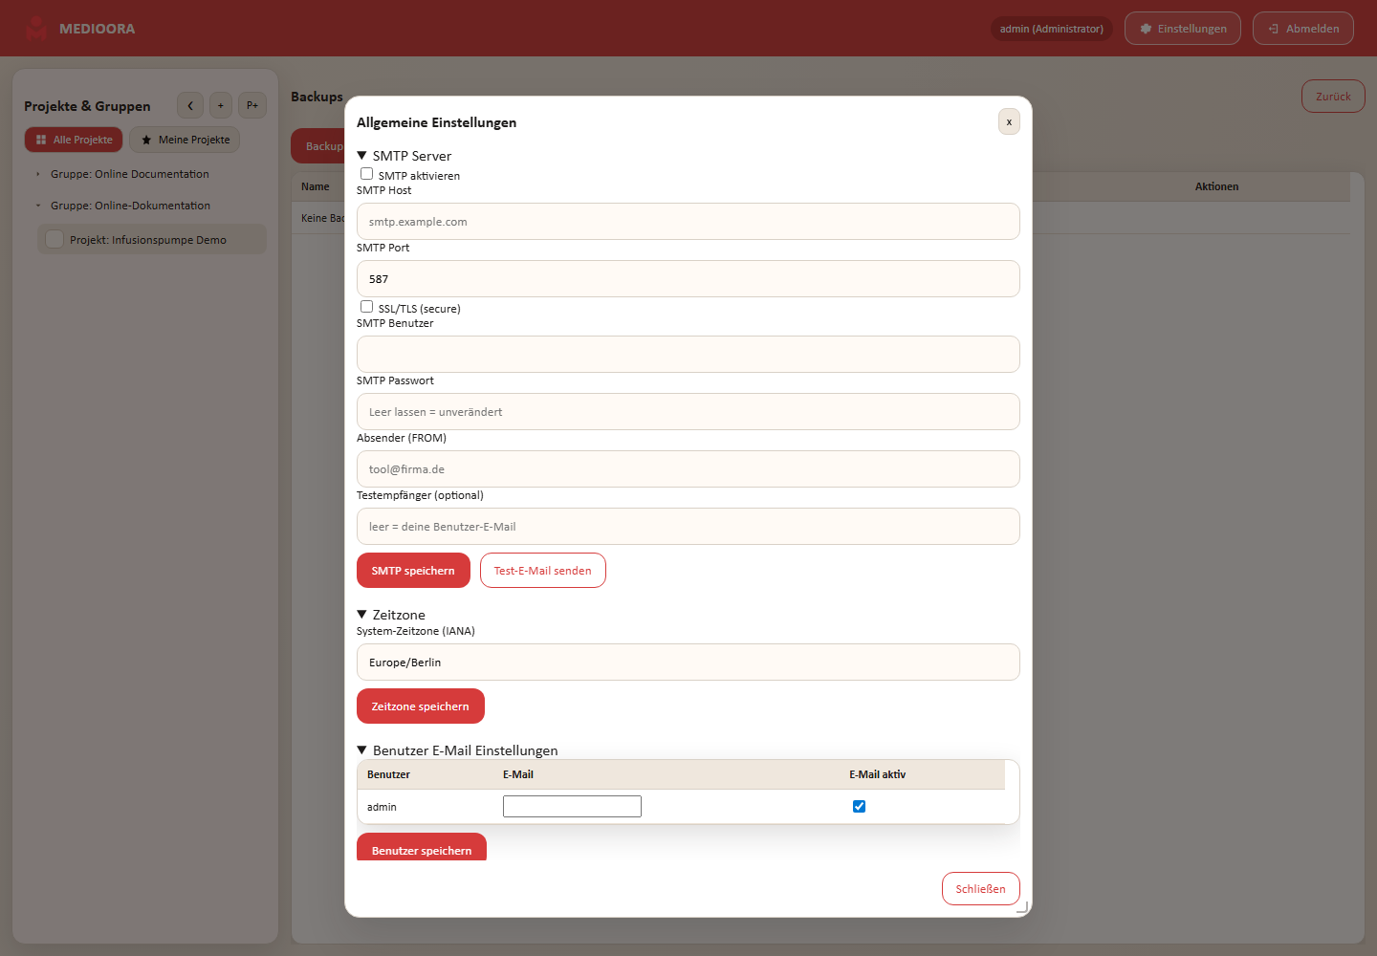Click the Schließen button
Viewport: 1377px width, 956px height.
point(981,889)
